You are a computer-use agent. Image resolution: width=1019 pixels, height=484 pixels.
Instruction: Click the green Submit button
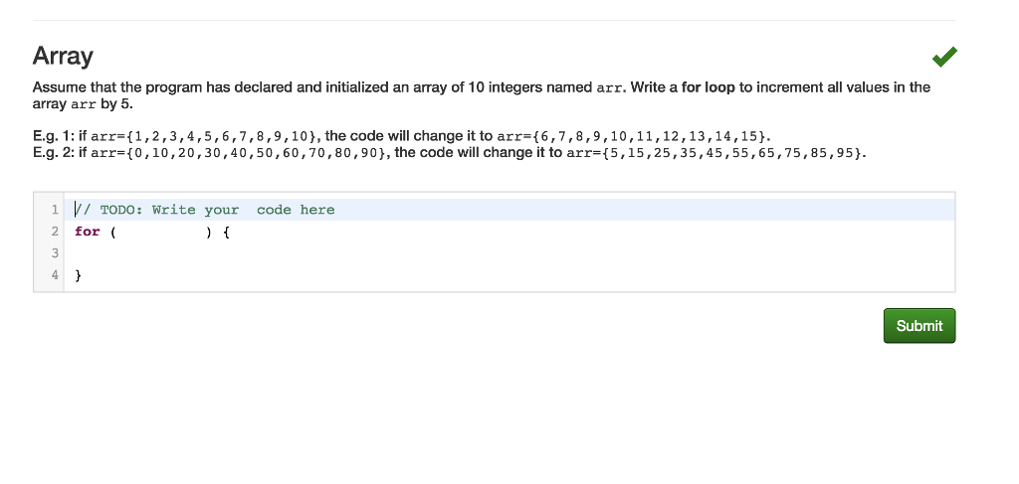[x=918, y=326]
